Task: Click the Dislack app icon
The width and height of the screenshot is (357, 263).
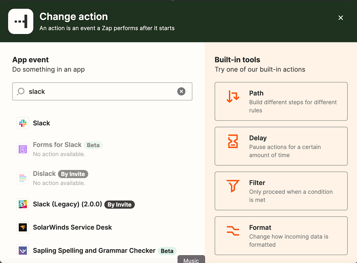Action: point(23,178)
